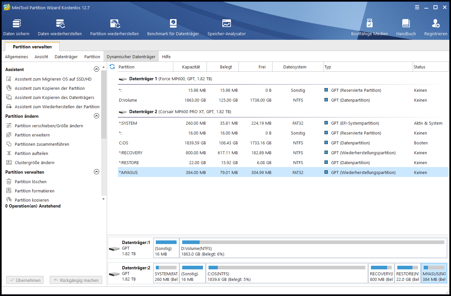451x296 pixels.
Task: Open the Hilfe menu
Action: point(166,56)
